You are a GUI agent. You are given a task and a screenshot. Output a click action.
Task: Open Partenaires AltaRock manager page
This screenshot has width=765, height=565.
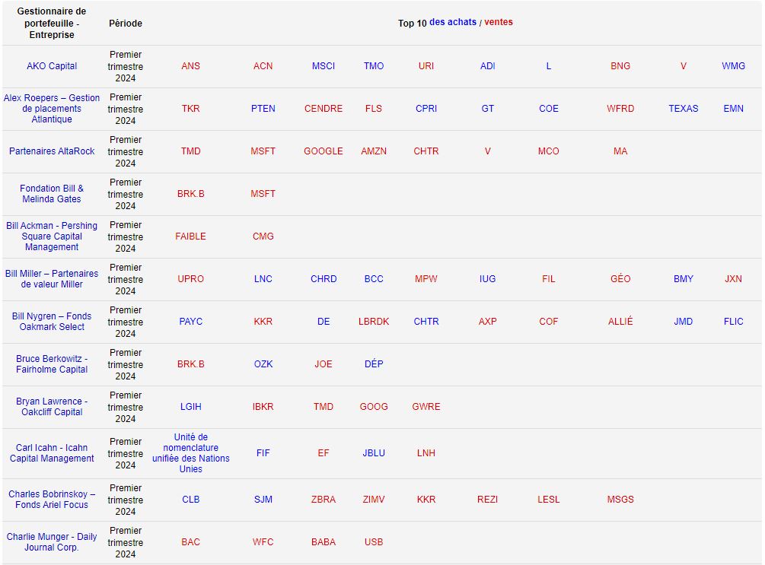[52, 151]
